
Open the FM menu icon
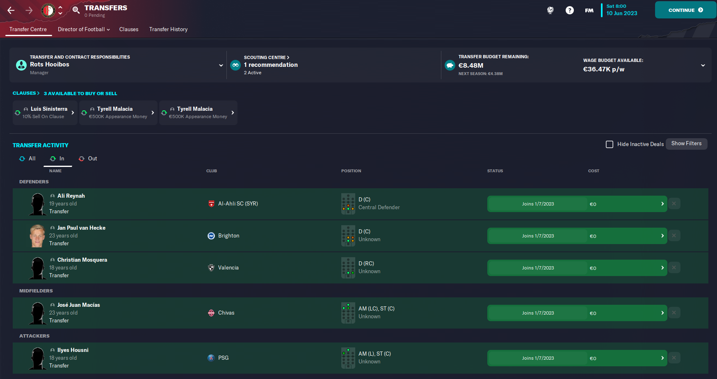[x=589, y=10]
